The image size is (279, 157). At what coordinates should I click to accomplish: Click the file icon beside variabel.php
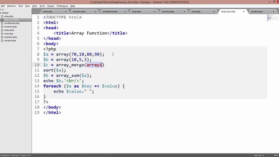pyautogui.click(x=2, y=41)
